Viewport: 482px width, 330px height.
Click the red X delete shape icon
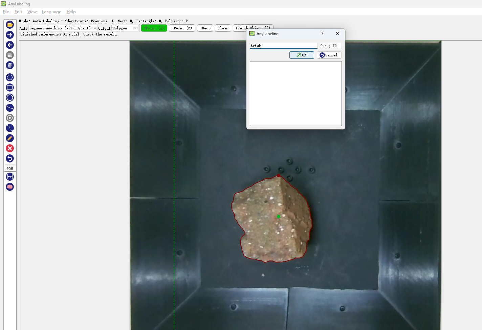[10, 148]
